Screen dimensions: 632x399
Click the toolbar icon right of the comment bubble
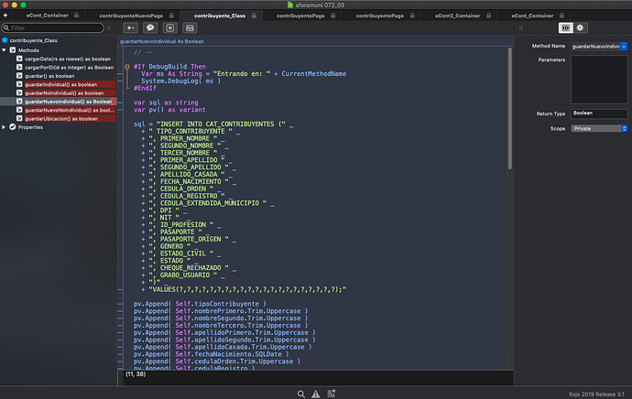pyautogui.click(x=170, y=27)
